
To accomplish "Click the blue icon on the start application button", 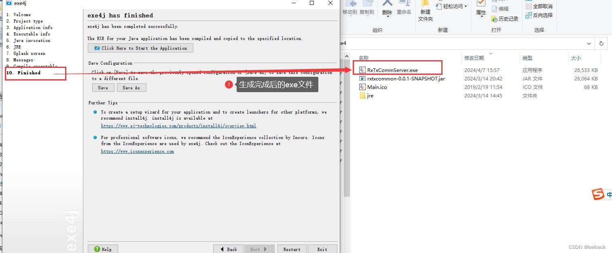I will (97, 48).
